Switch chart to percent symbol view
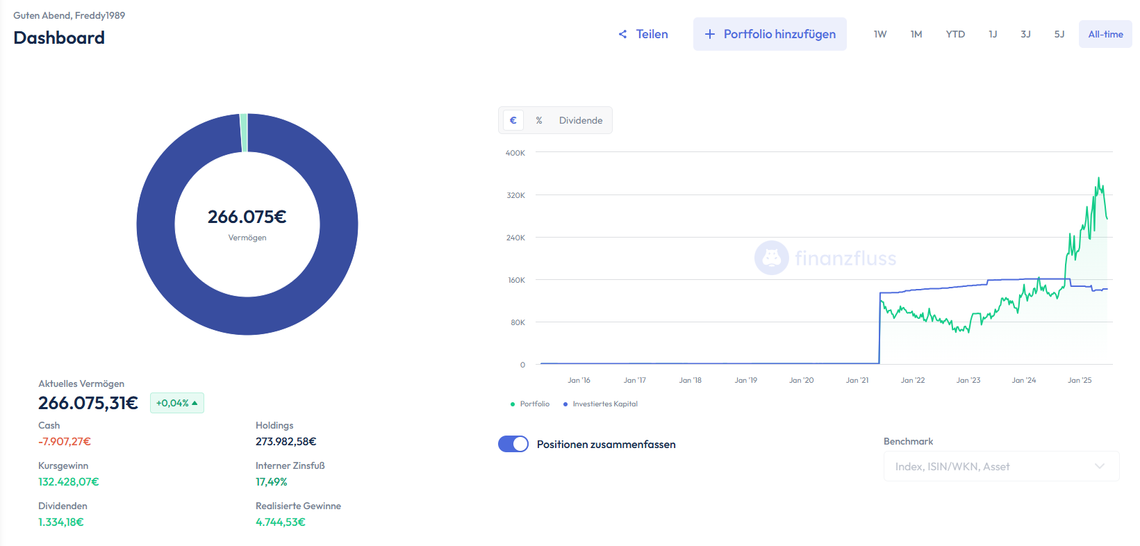The image size is (1140, 546). tap(539, 120)
